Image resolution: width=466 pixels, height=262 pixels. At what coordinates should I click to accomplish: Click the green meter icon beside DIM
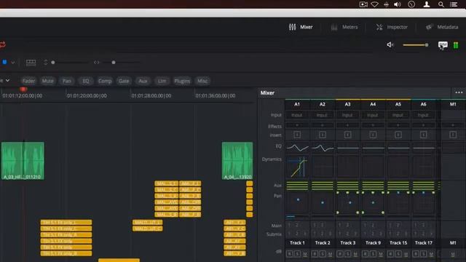pos(456,45)
